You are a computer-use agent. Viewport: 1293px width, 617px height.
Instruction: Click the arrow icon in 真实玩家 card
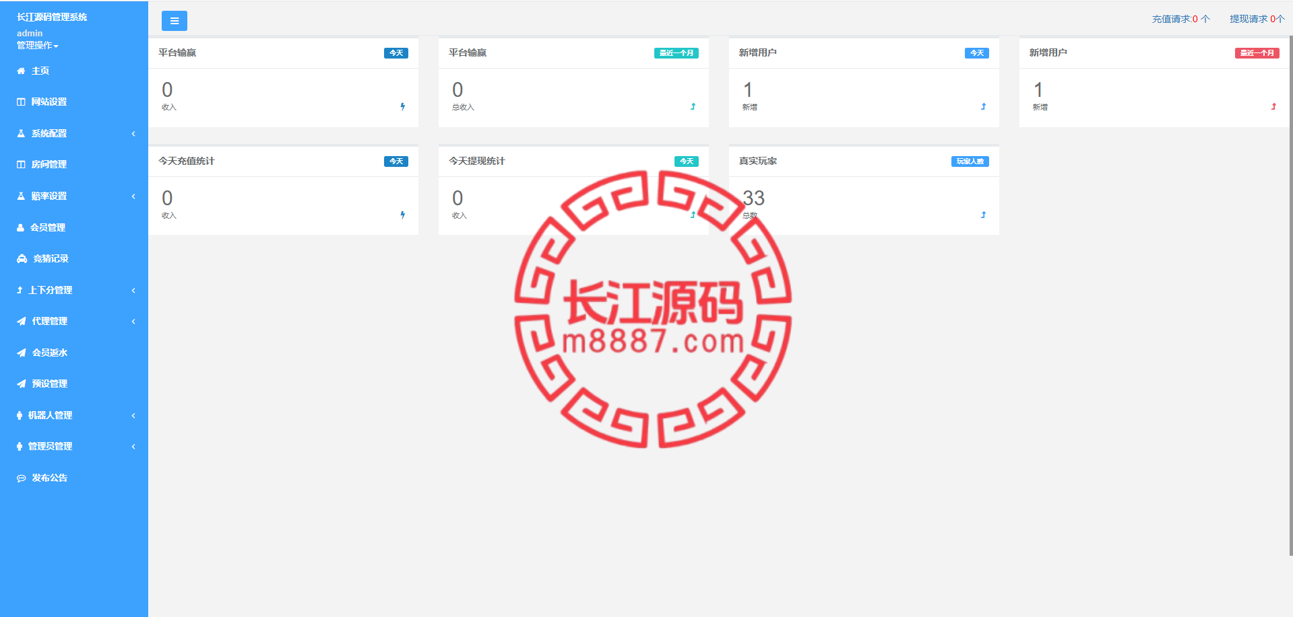coord(983,215)
